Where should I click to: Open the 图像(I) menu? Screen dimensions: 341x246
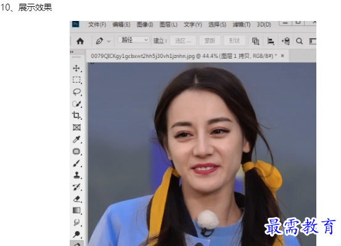[145, 25]
